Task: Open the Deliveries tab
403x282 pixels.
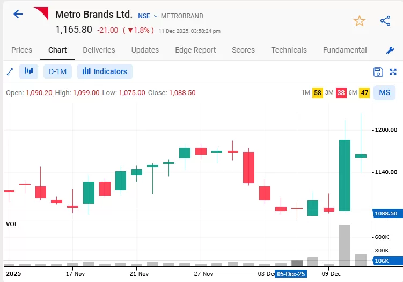Action: click(x=99, y=50)
